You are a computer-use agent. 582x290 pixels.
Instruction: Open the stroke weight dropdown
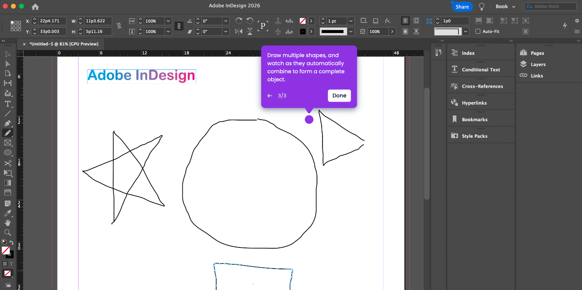click(x=351, y=21)
